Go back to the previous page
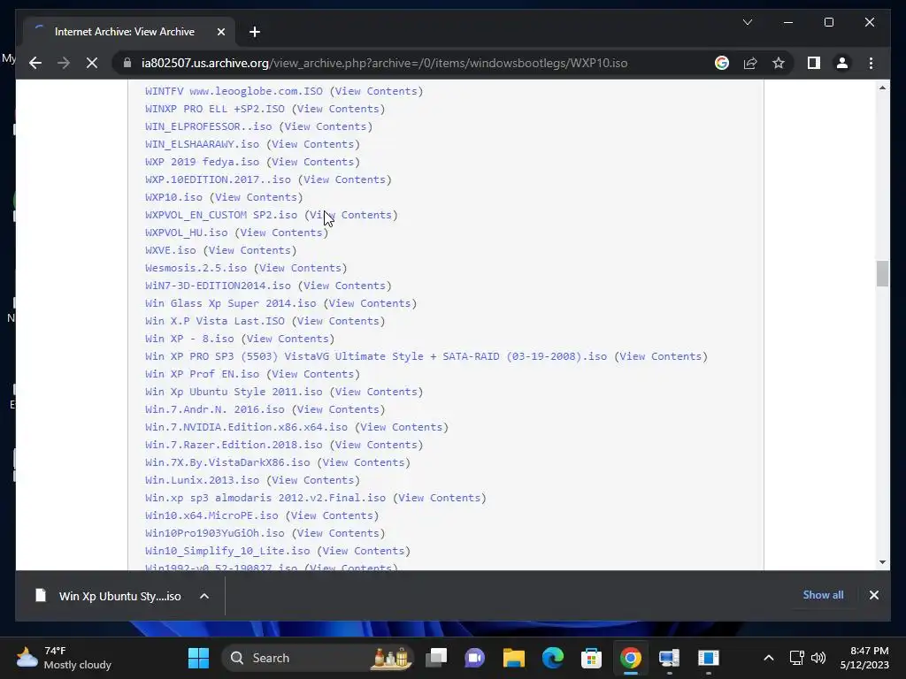This screenshot has height=679, width=906. pyautogui.click(x=35, y=63)
